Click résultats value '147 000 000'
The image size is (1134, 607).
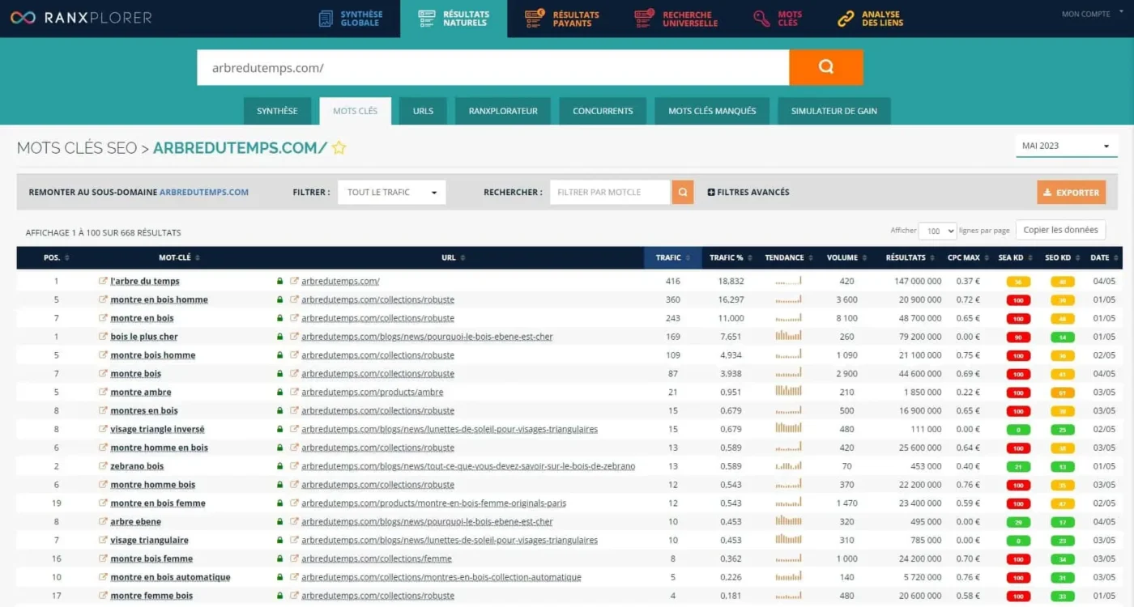click(918, 281)
